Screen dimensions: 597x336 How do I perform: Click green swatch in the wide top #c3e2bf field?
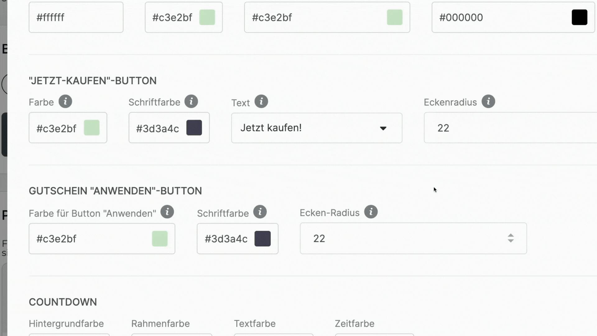tap(395, 17)
